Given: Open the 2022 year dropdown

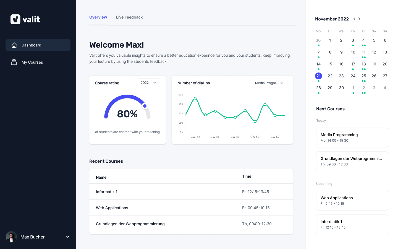Looking at the screenshot, I should click(149, 83).
